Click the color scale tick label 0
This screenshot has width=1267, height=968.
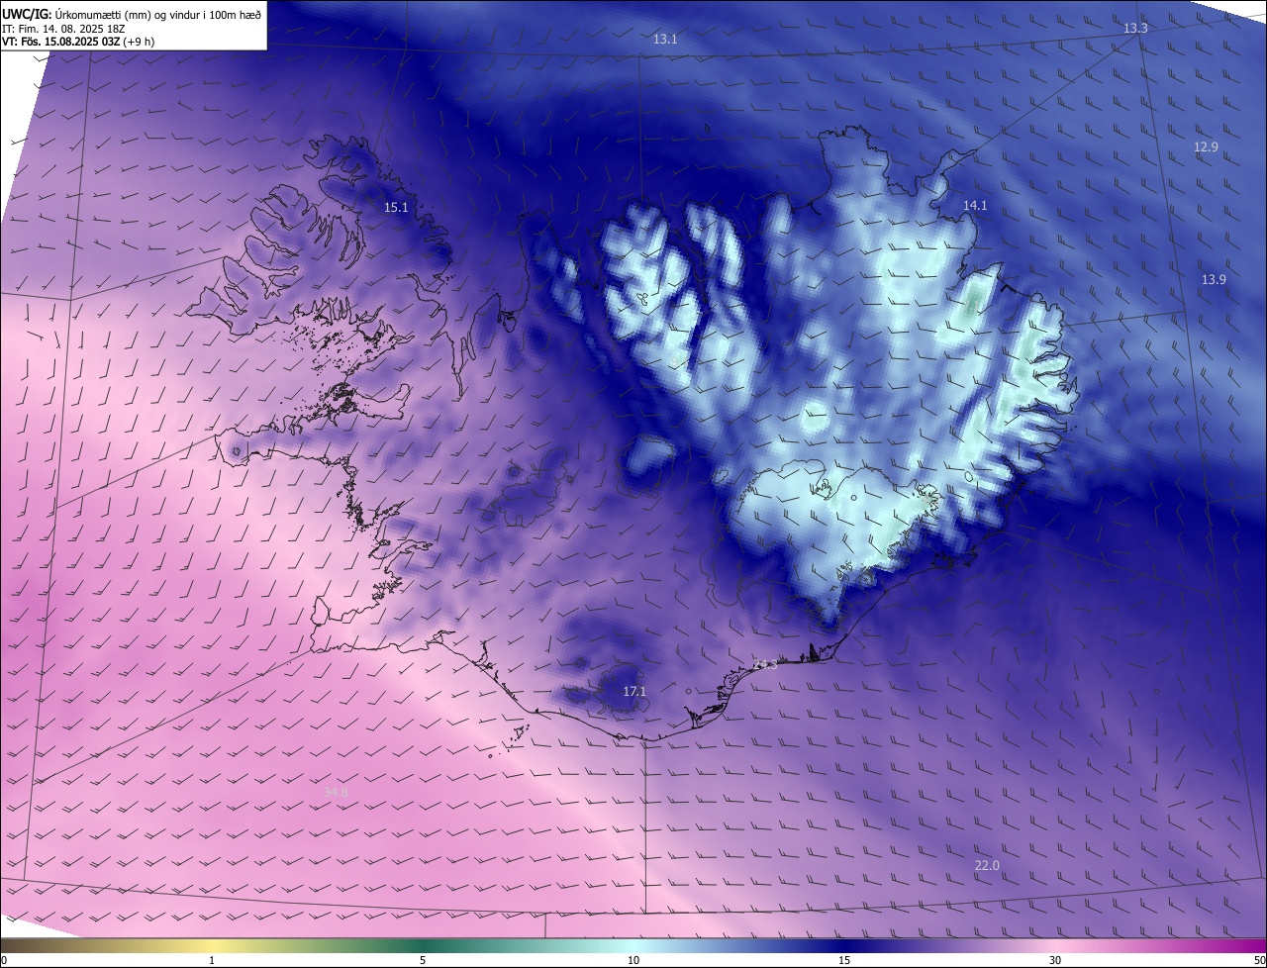point(4,960)
